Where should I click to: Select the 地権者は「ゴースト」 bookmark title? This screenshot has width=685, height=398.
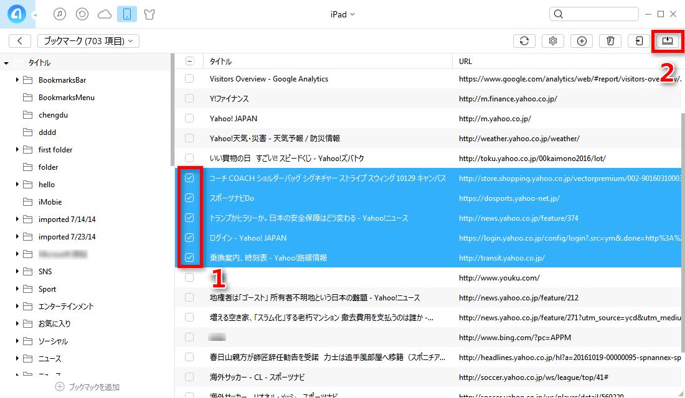[x=314, y=298]
